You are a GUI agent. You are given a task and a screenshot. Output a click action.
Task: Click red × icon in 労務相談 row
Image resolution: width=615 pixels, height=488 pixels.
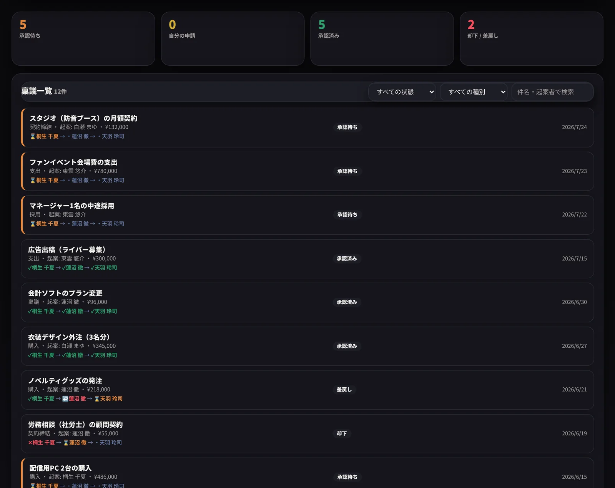[30, 443]
